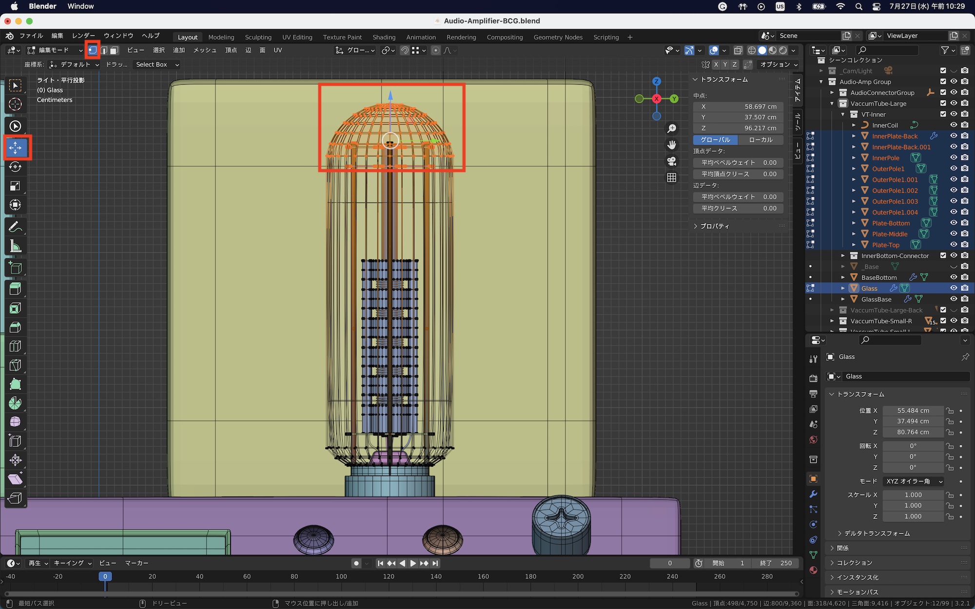Toggle the orthographic/perspective grid icon

672,178
